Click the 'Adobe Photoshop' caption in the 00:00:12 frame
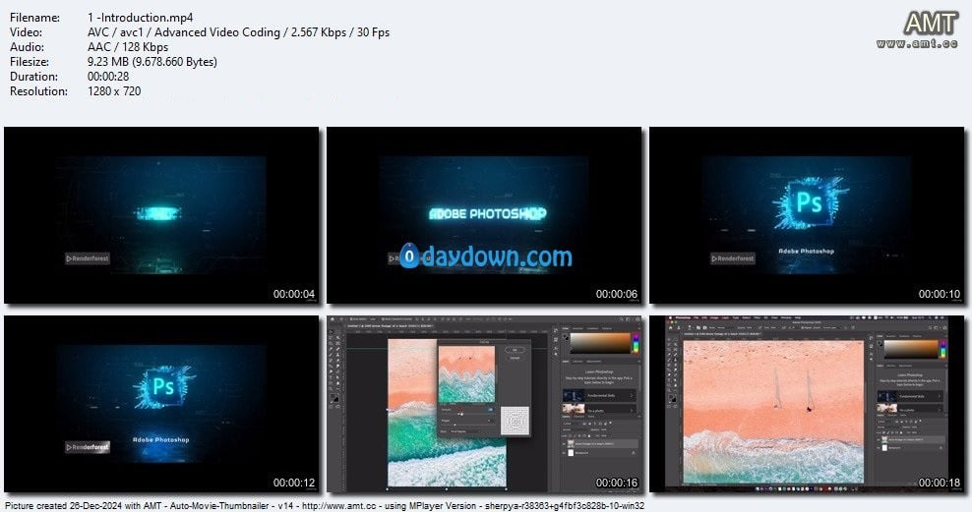The height and width of the screenshot is (512, 972). click(160, 439)
